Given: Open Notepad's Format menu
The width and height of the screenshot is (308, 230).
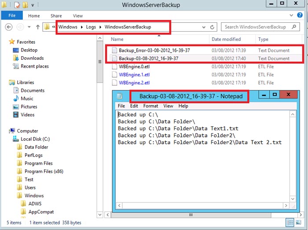Looking at the screenshot, I should pyautogui.click(x=150, y=106).
